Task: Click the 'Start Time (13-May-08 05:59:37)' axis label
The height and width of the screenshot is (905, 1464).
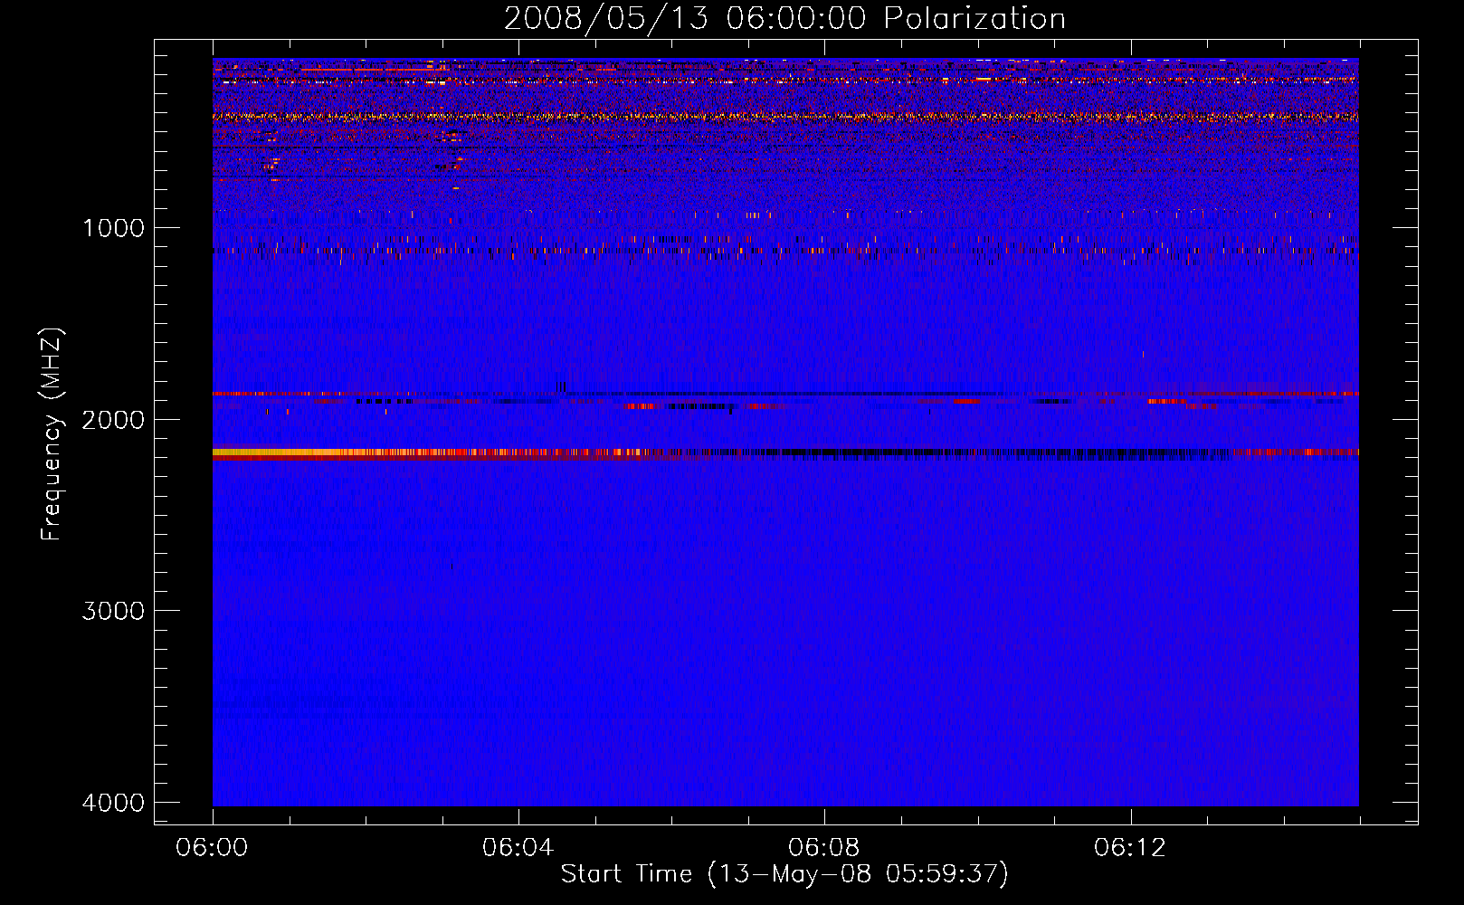Action: [x=784, y=874]
